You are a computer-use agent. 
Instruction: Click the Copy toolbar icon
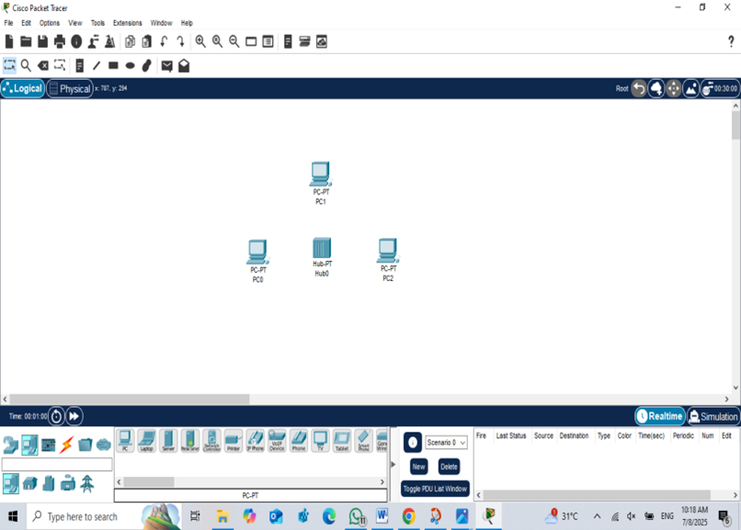click(130, 41)
